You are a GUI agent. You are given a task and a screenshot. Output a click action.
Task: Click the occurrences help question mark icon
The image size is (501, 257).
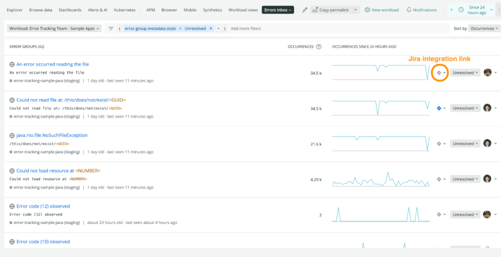point(319,47)
